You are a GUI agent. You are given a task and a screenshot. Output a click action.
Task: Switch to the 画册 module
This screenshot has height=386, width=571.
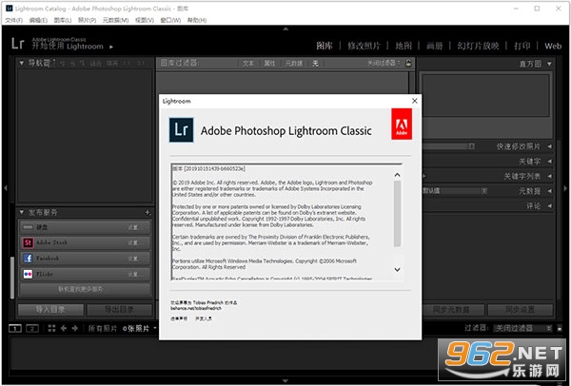[435, 46]
